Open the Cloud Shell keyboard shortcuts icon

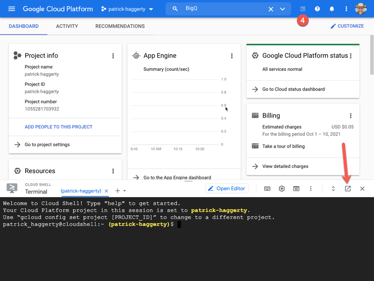click(x=267, y=189)
